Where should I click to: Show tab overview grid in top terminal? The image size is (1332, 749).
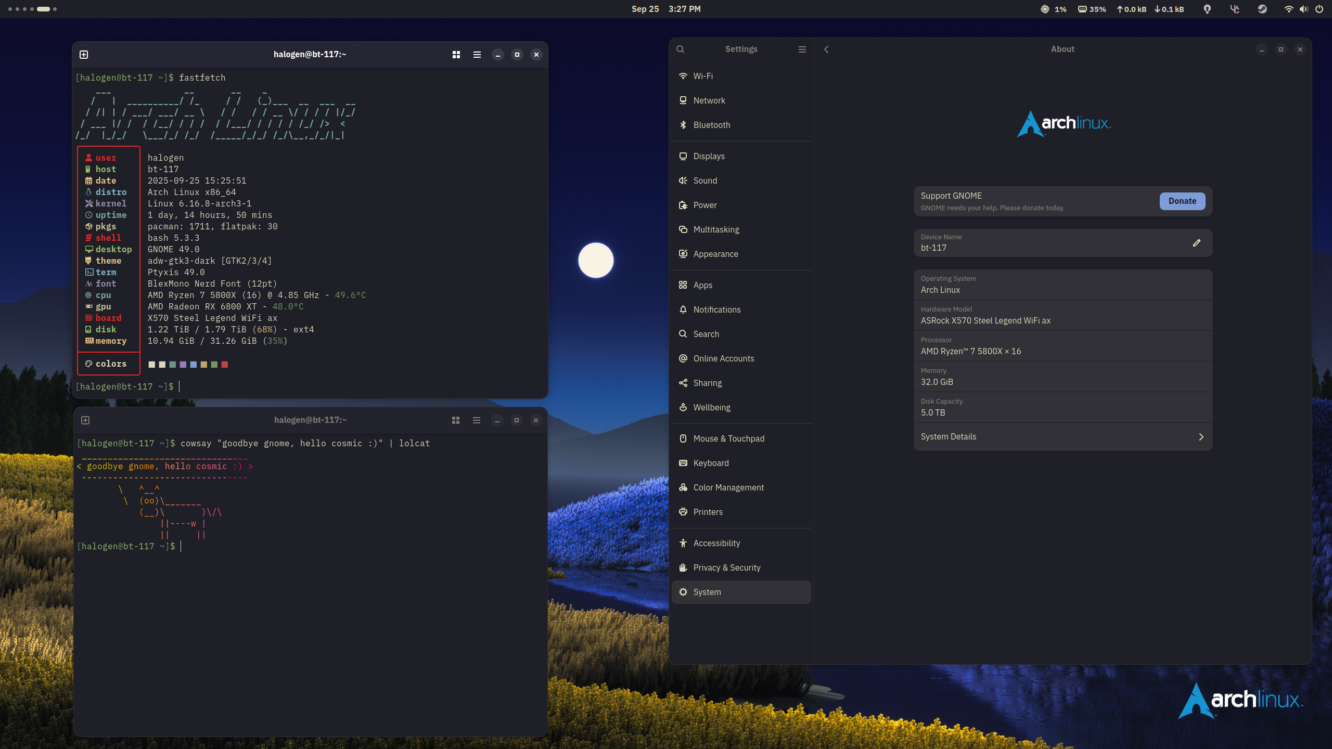coord(456,55)
